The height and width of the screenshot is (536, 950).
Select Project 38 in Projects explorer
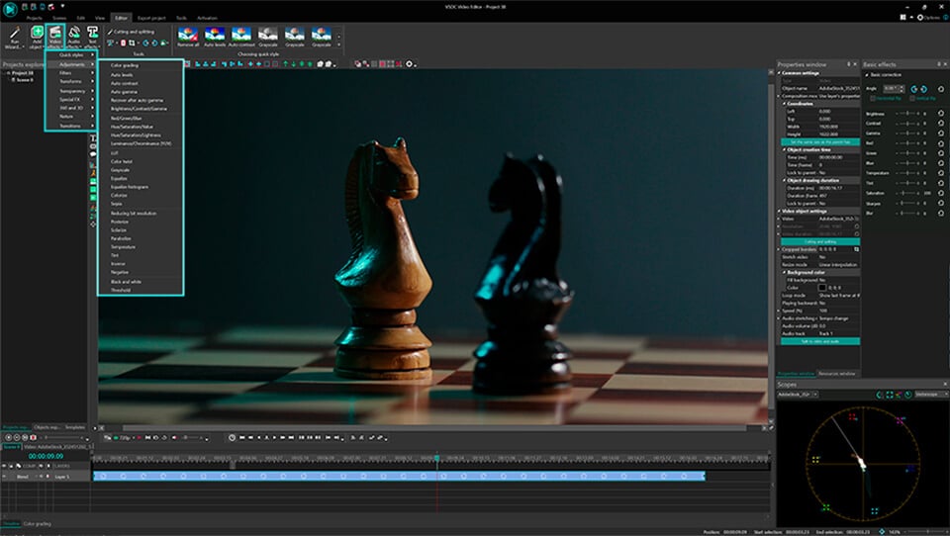point(23,72)
